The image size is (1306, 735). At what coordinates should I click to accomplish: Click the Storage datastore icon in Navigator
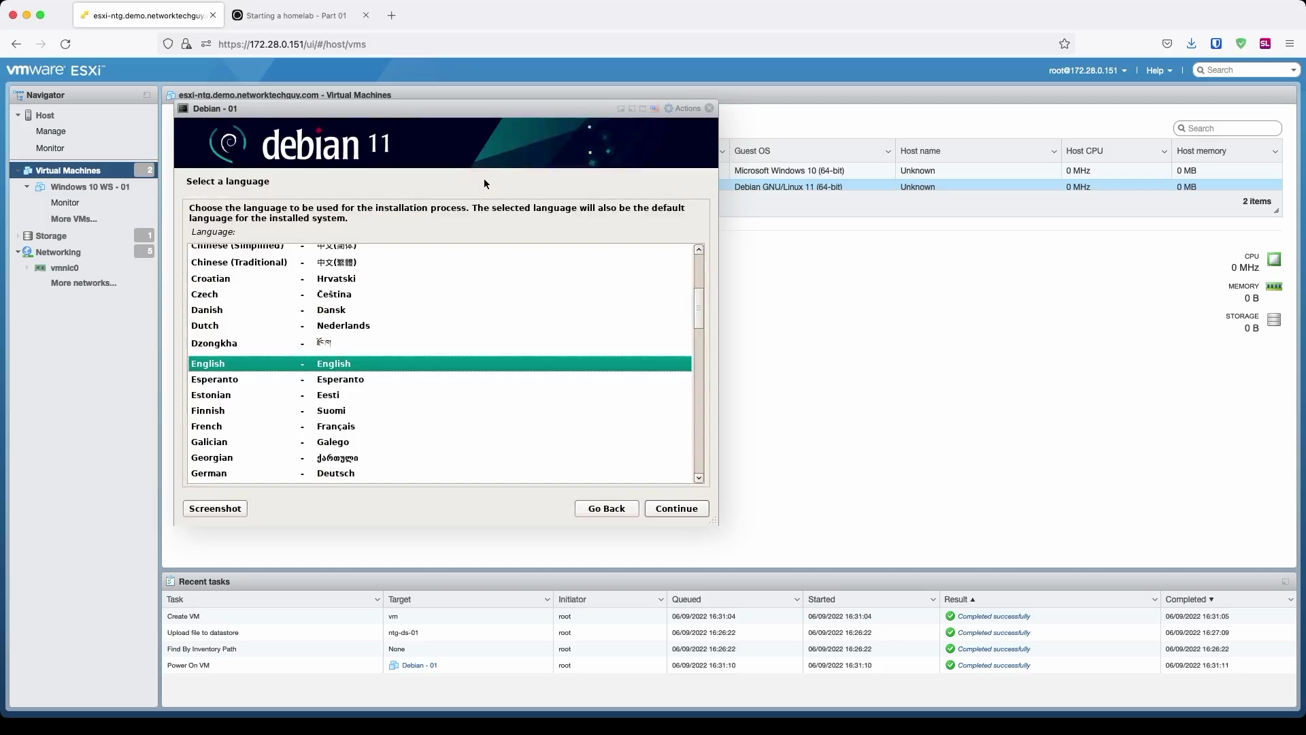pos(28,235)
